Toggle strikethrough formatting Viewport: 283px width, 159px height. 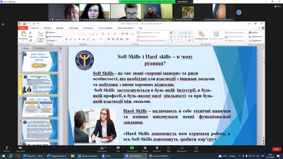pyautogui.click(x=84, y=39)
